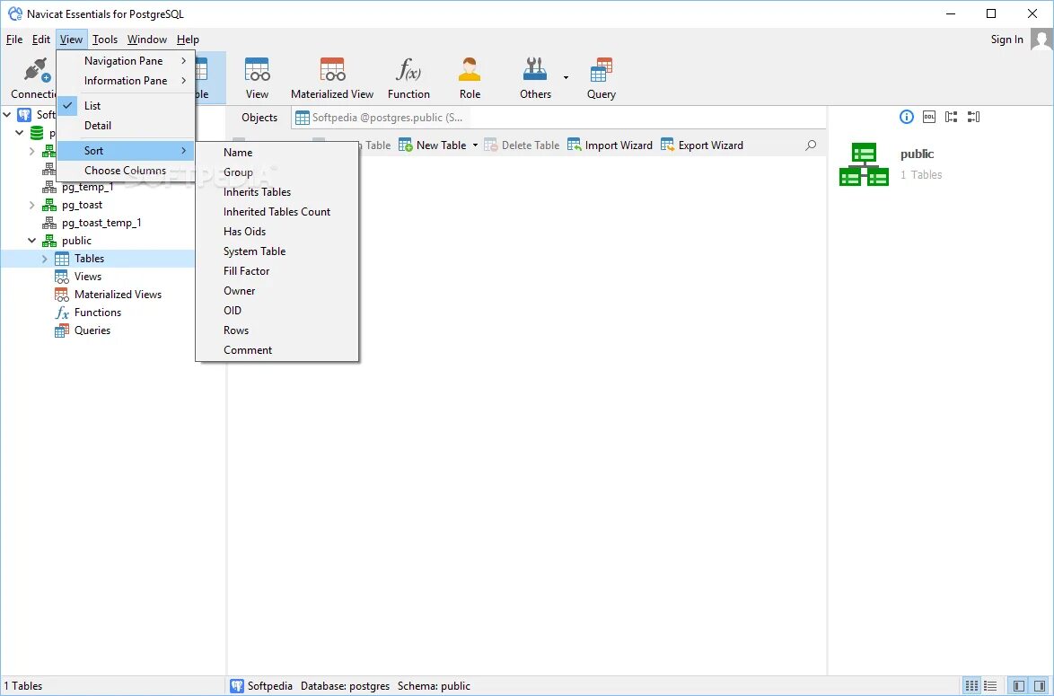Open the Tools menu
Viewport: 1054px width, 696px height.
click(x=105, y=39)
